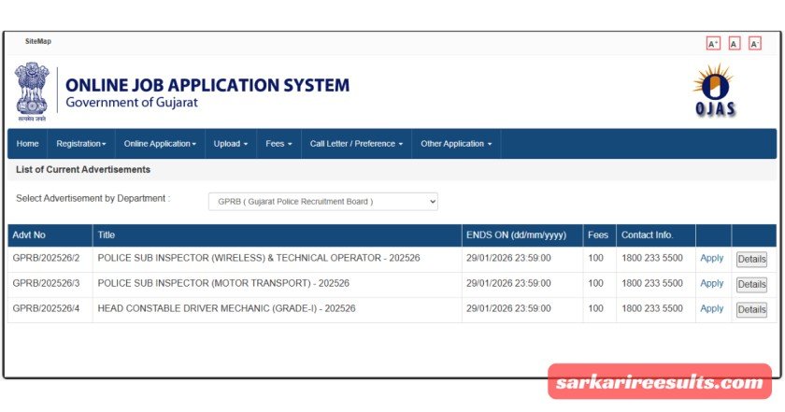Image resolution: width=785 pixels, height=412 pixels.
Task: Reset font size with middle A icon
Action: [x=735, y=44]
